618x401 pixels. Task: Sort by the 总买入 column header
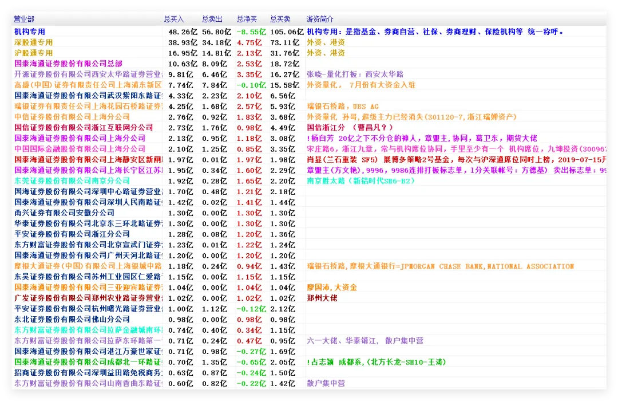[x=174, y=19]
